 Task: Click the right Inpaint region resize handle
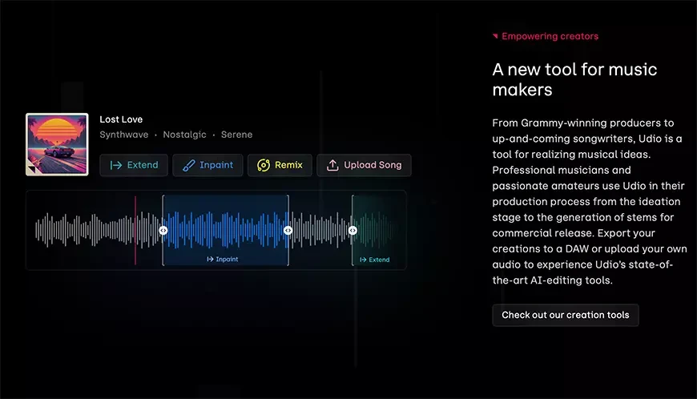pyautogui.click(x=288, y=230)
